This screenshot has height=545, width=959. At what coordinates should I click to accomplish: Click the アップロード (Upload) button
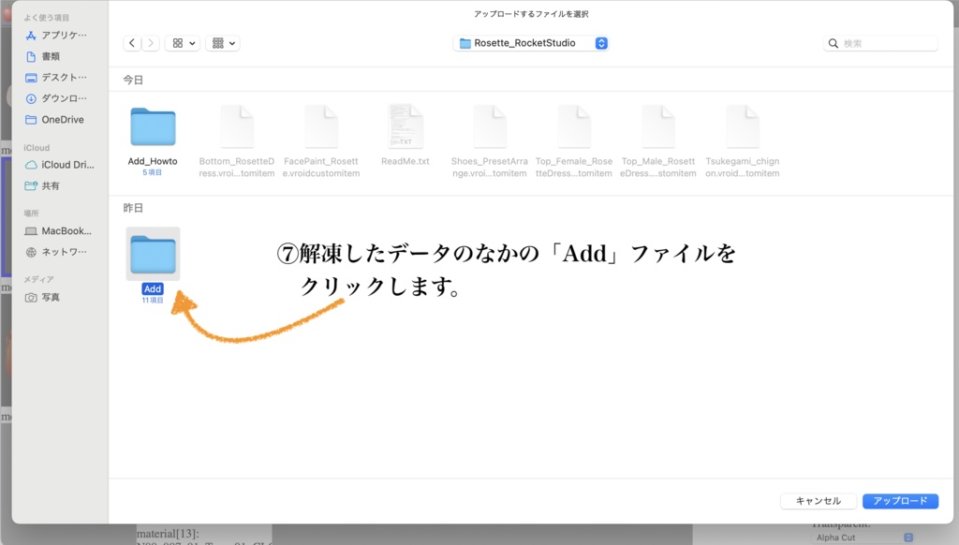point(900,501)
